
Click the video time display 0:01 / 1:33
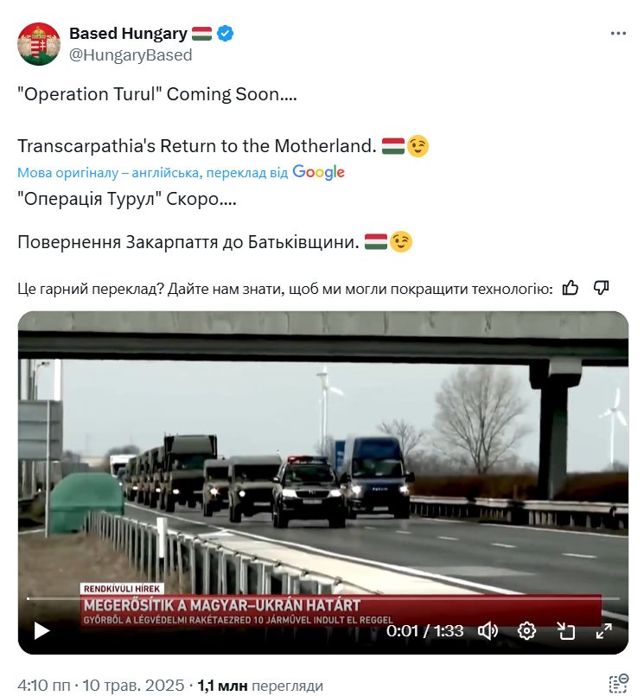click(424, 631)
